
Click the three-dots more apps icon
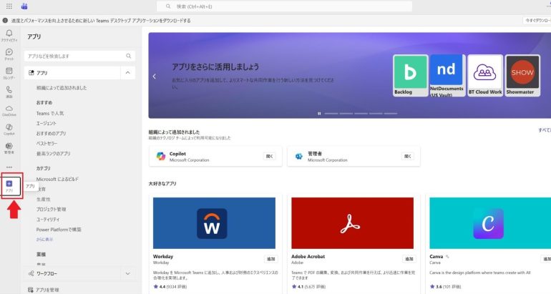pyautogui.click(x=9, y=167)
